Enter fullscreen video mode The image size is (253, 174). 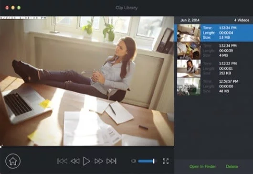166,161
